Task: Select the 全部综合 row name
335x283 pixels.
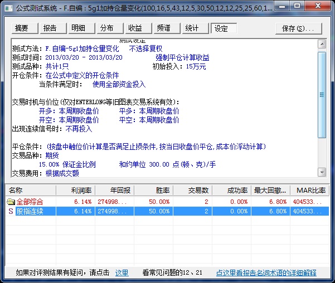Action: coord(30,202)
